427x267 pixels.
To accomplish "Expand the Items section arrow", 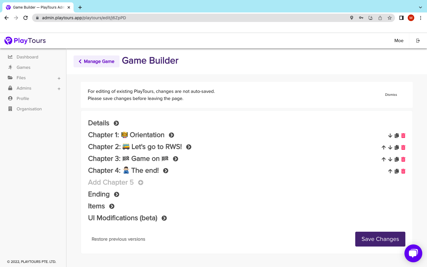I will pos(112,206).
